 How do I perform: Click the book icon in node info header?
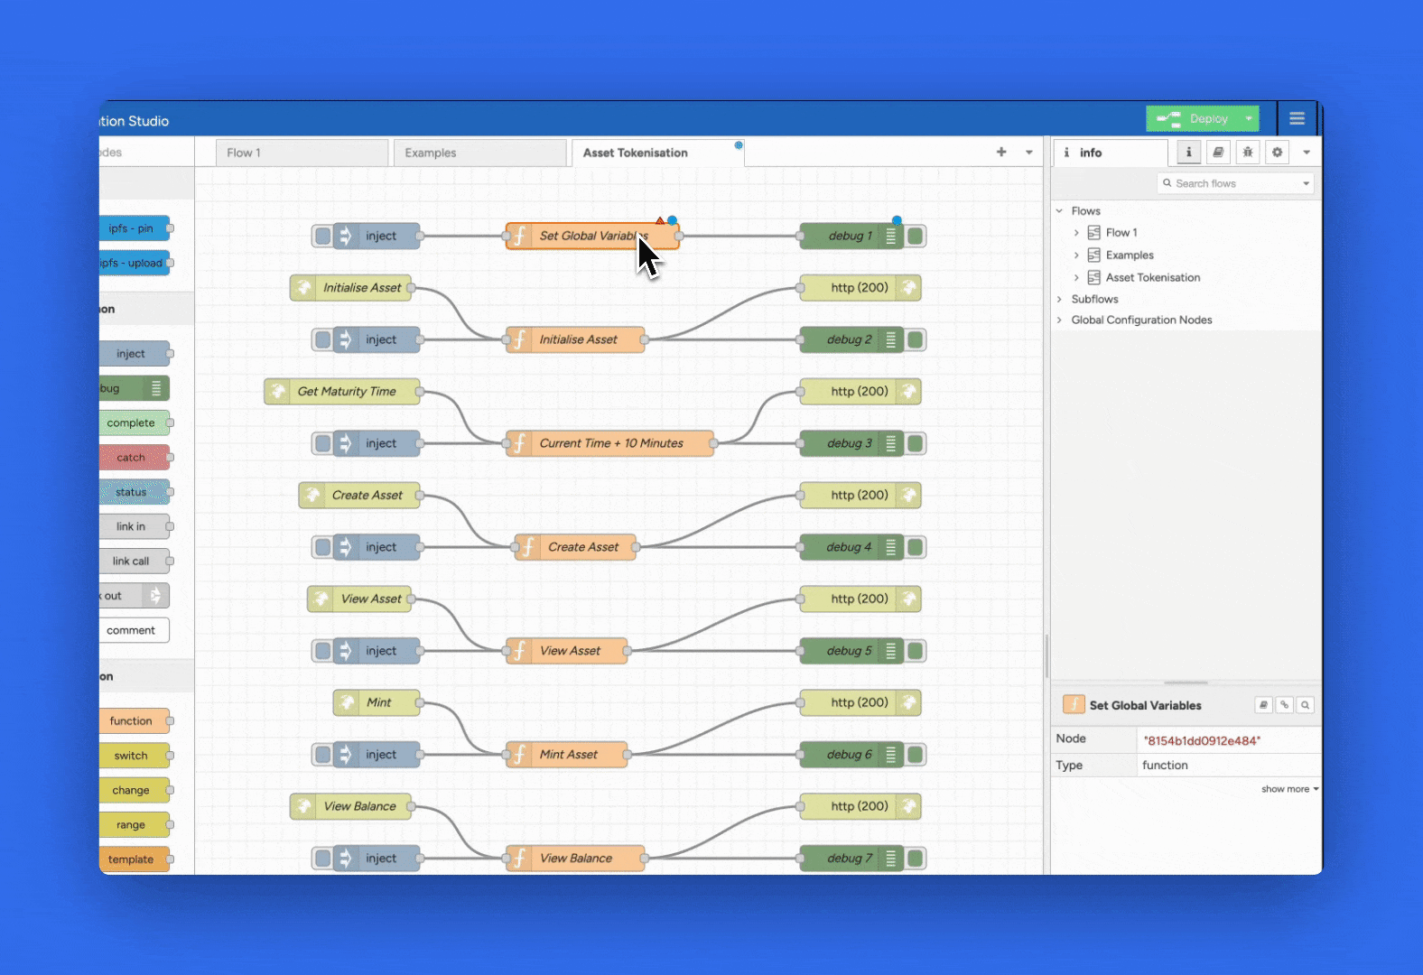1263,705
